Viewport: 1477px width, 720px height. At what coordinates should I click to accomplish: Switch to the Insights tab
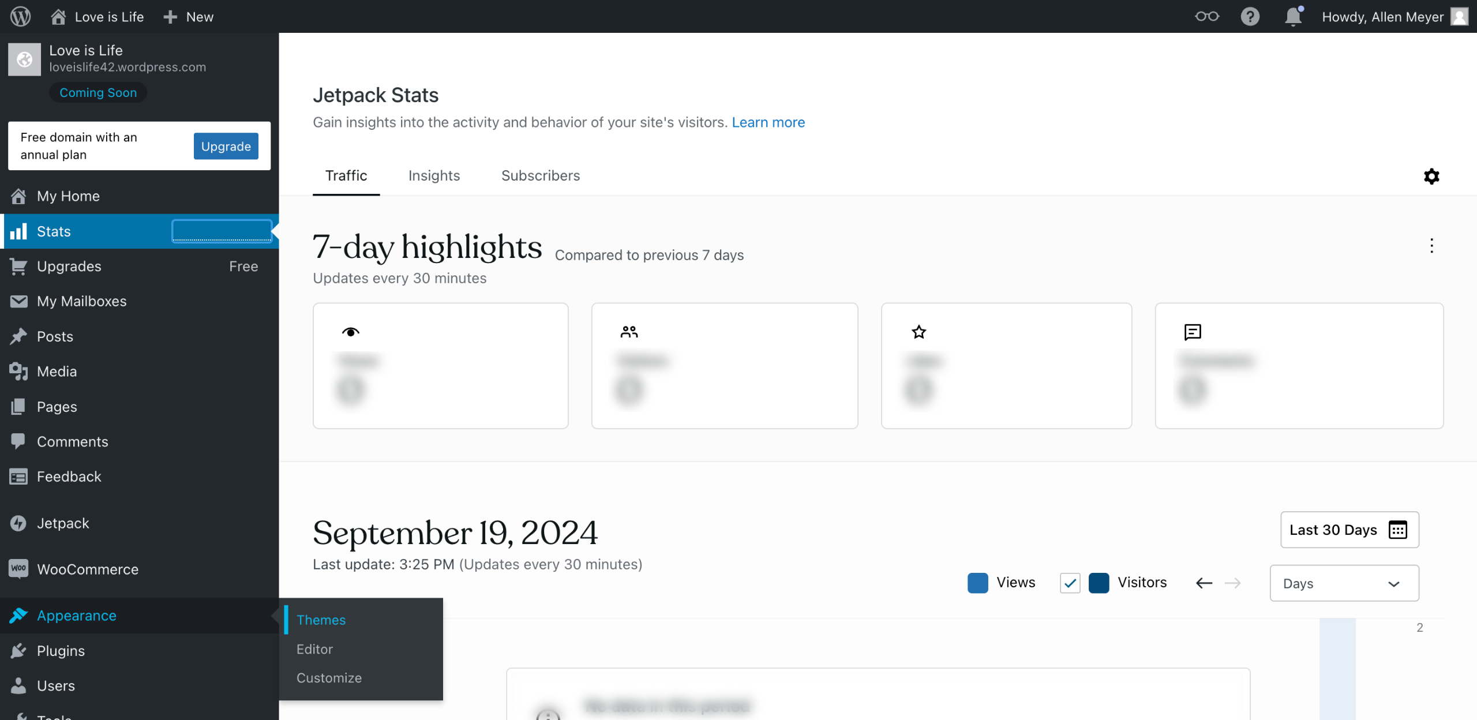point(434,175)
